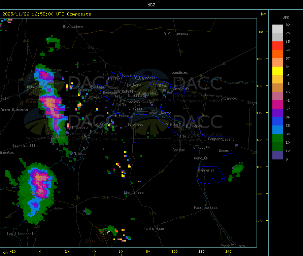303x256 pixels.
Task: Click the Soitue map label
Action: pyautogui.click(x=179, y=150)
